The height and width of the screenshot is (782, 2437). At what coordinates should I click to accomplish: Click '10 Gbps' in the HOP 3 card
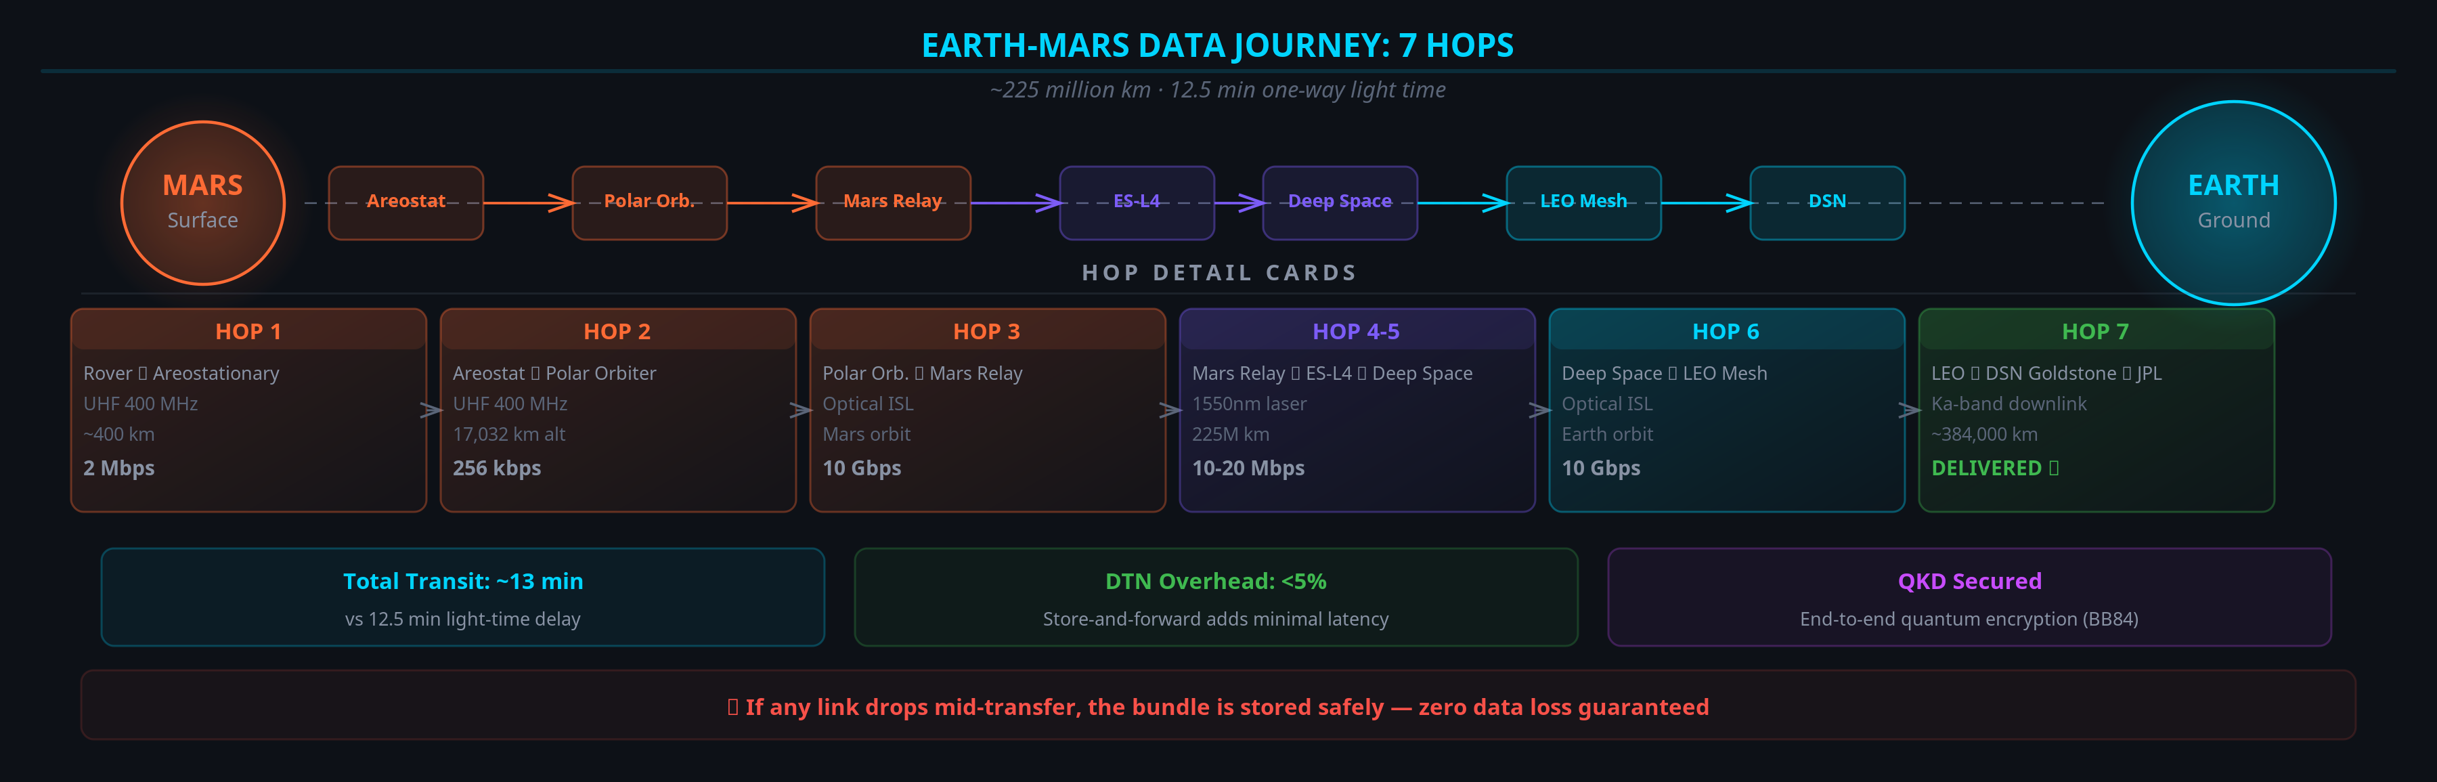862,468
